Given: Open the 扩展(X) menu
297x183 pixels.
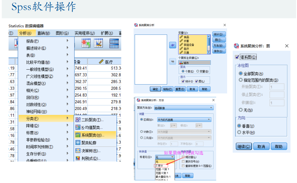Looking at the screenshot, I should pos(107,33).
